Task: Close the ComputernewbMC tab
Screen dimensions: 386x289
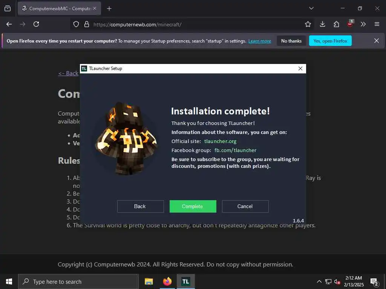Action: click(x=95, y=8)
